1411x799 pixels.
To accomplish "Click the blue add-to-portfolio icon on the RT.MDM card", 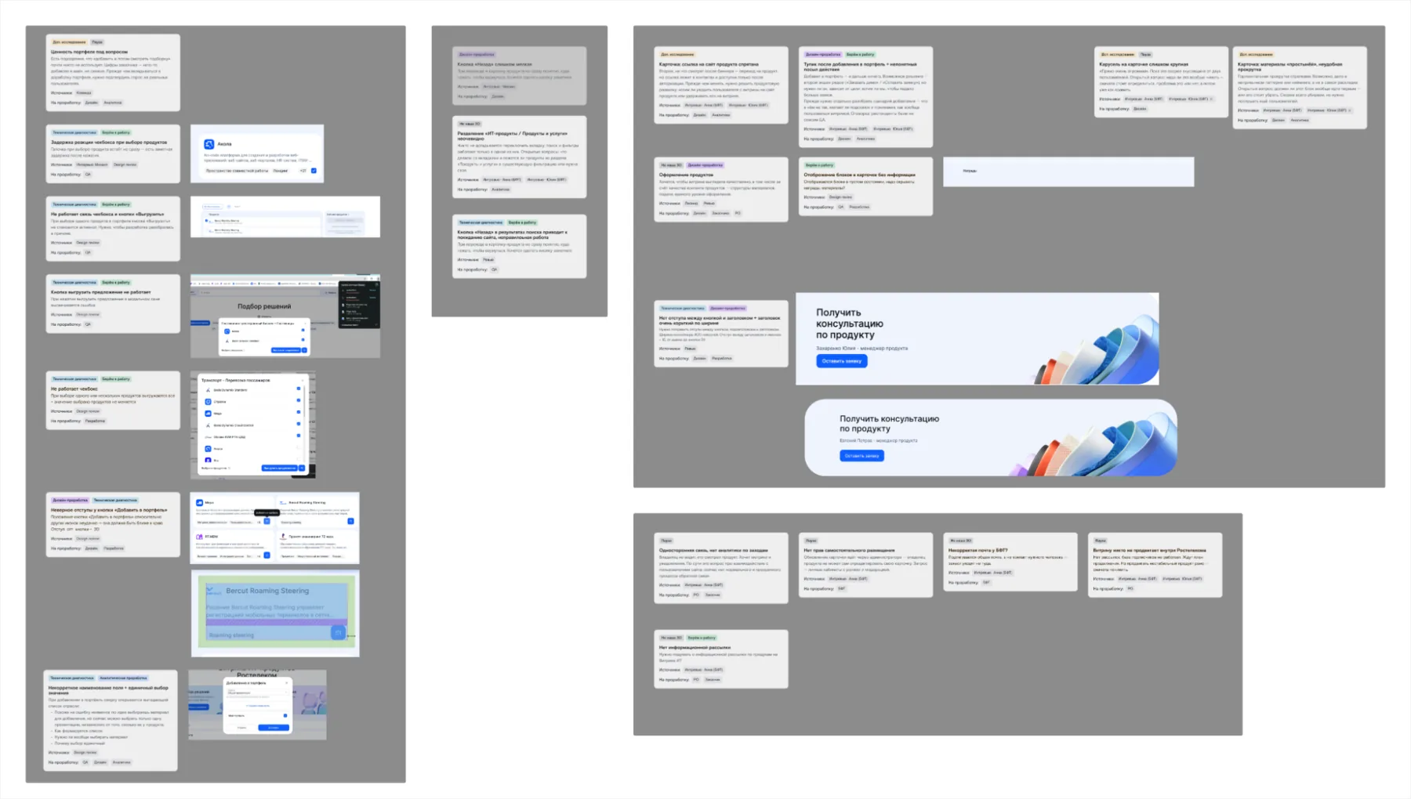I will 267,555.
